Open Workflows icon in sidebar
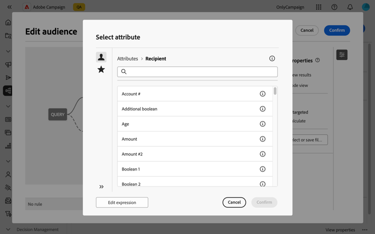The width and height of the screenshot is (375, 234). click(x=8, y=90)
